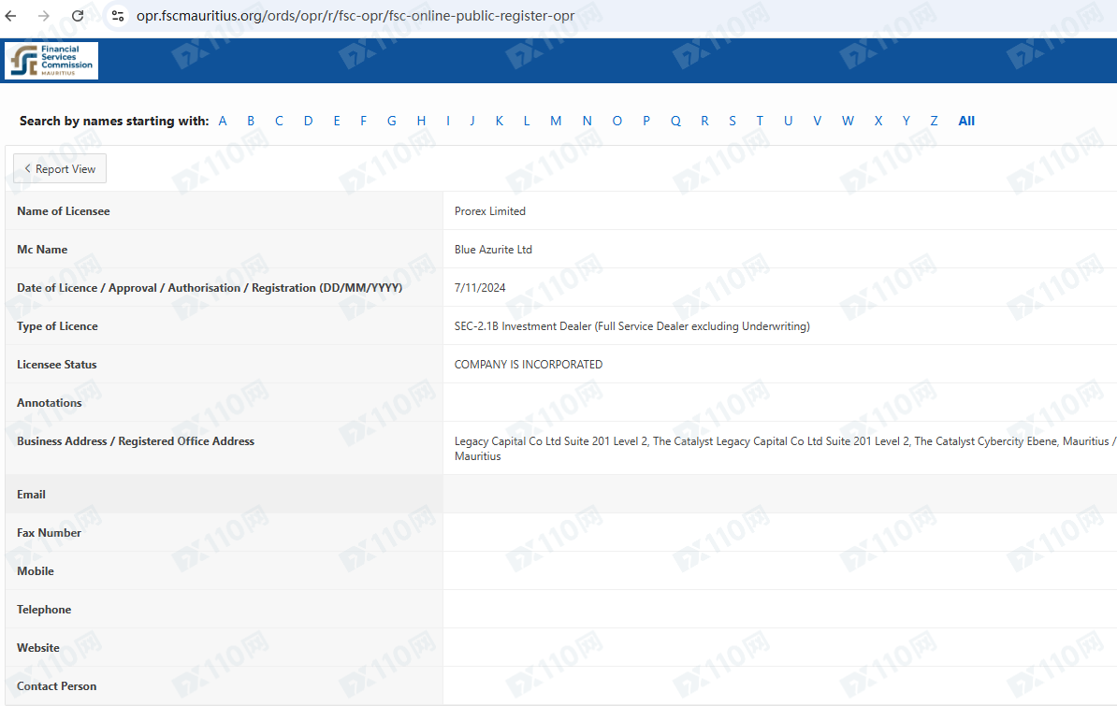Select the 'SEC-2.1B Investment Dealer' licence type

(x=631, y=326)
